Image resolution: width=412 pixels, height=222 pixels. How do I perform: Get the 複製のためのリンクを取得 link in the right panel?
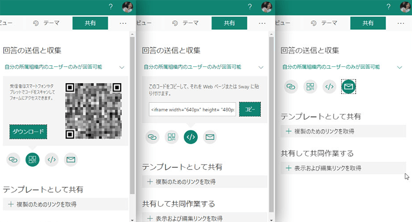[343, 131]
